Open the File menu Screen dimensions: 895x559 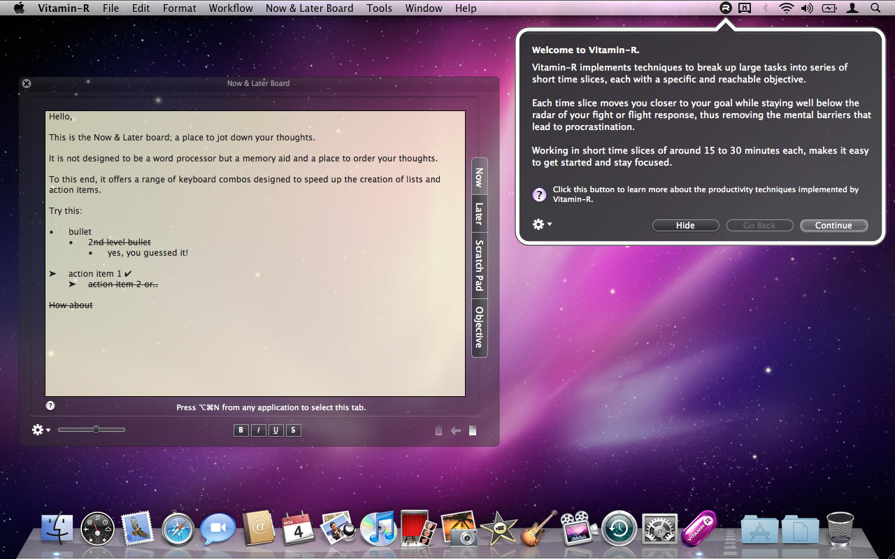(110, 8)
